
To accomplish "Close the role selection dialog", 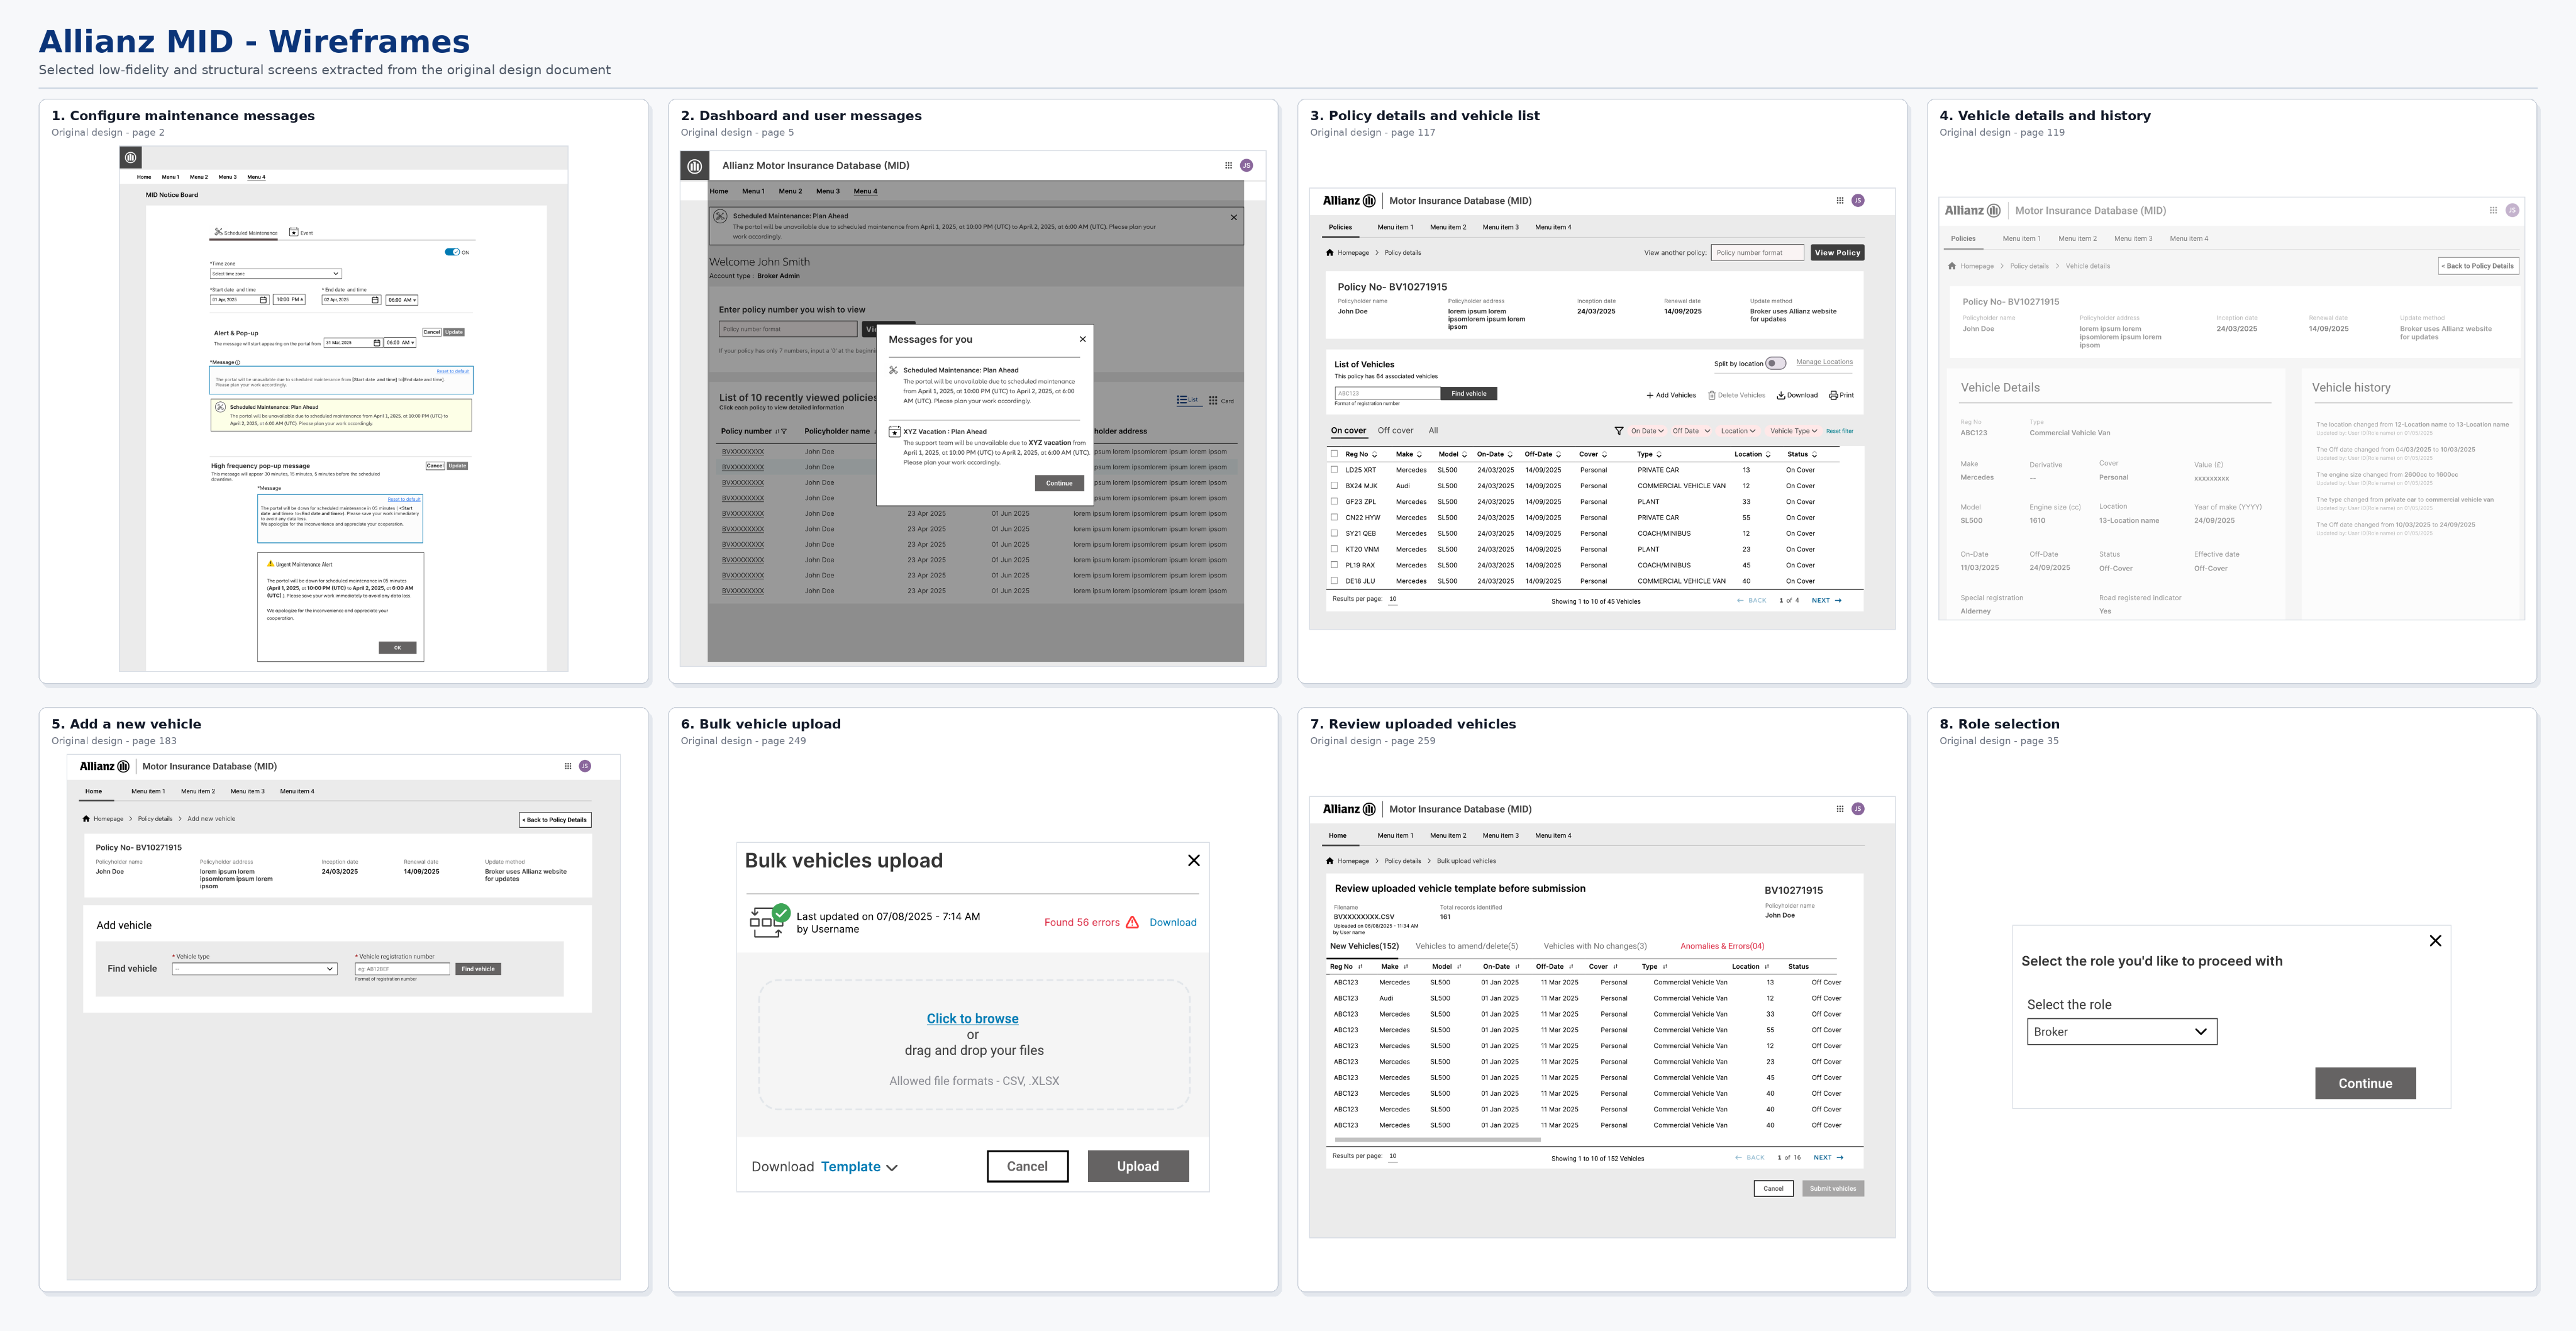I will click(x=2436, y=941).
